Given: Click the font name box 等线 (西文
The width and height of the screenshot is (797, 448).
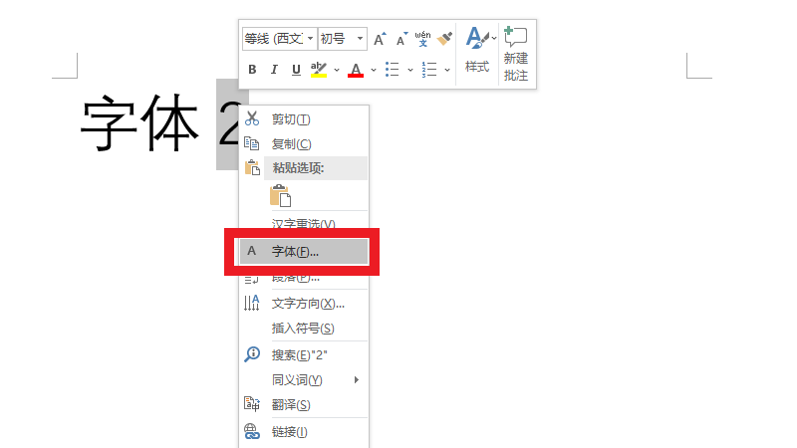Looking at the screenshot, I should coord(274,39).
